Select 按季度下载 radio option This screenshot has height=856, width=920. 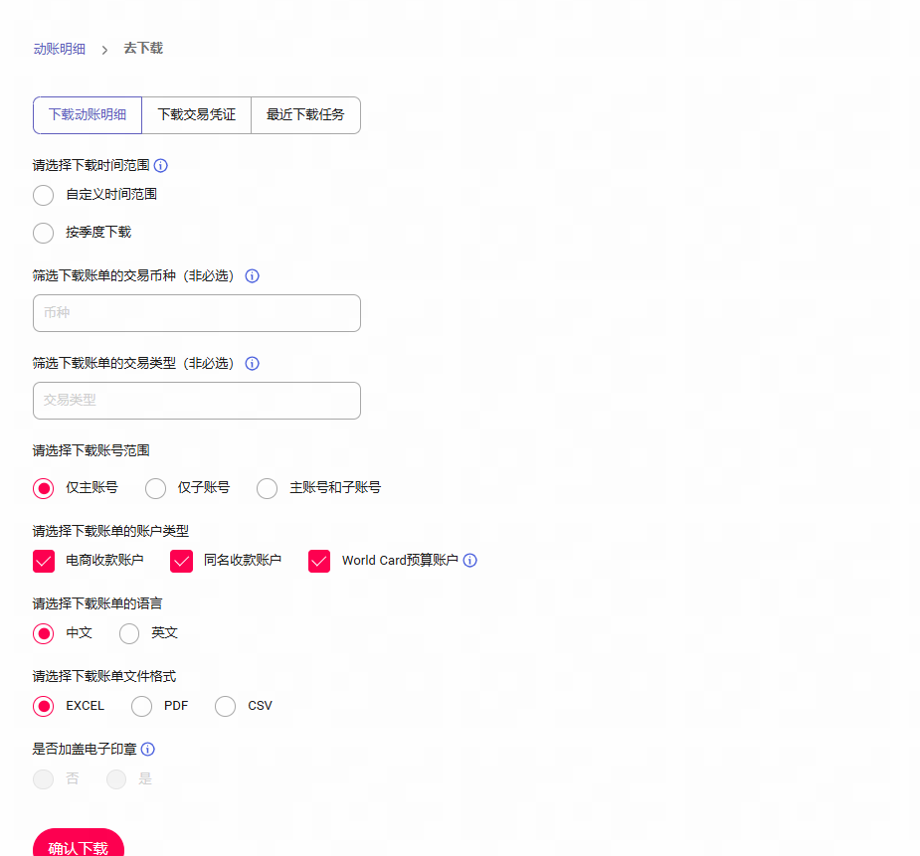44,233
